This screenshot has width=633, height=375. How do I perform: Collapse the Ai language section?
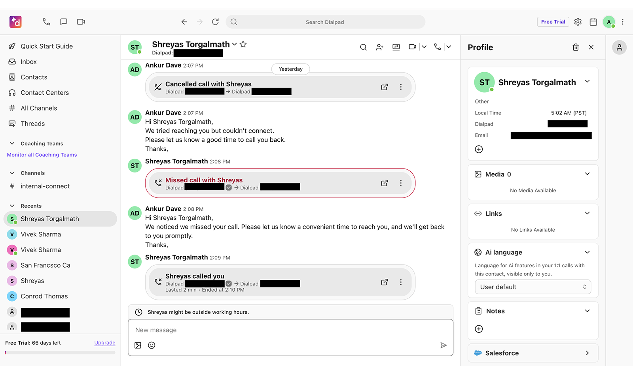(x=588, y=253)
